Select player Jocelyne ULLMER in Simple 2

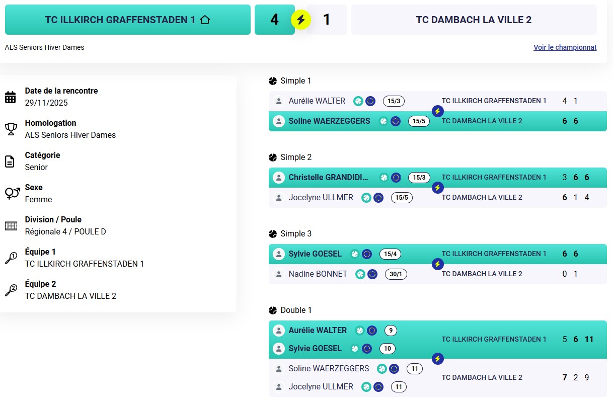coord(321,197)
